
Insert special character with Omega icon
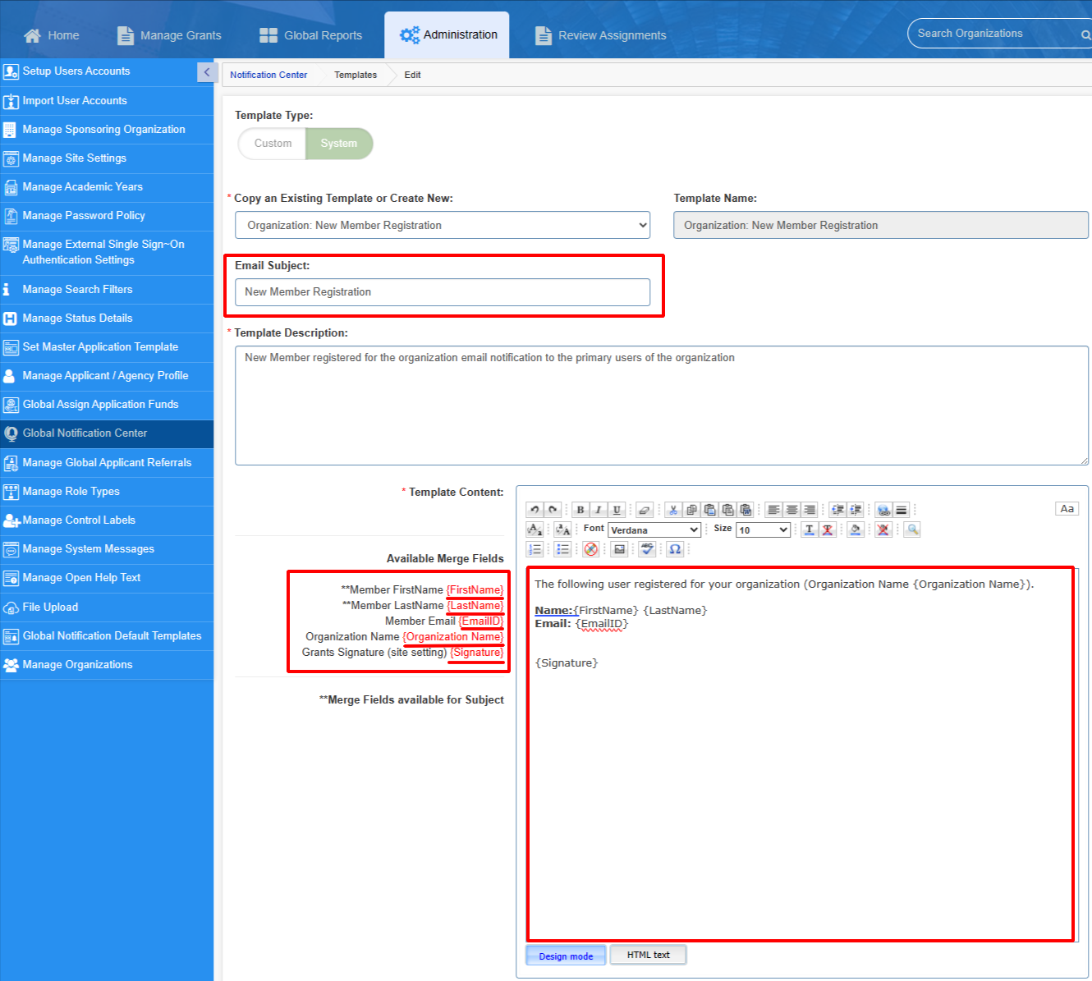(675, 549)
